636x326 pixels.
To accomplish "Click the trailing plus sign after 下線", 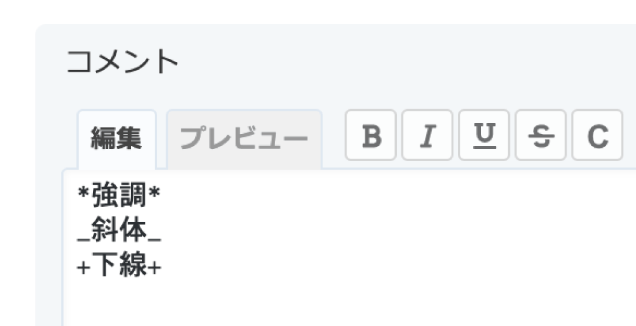I will click(x=155, y=268).
